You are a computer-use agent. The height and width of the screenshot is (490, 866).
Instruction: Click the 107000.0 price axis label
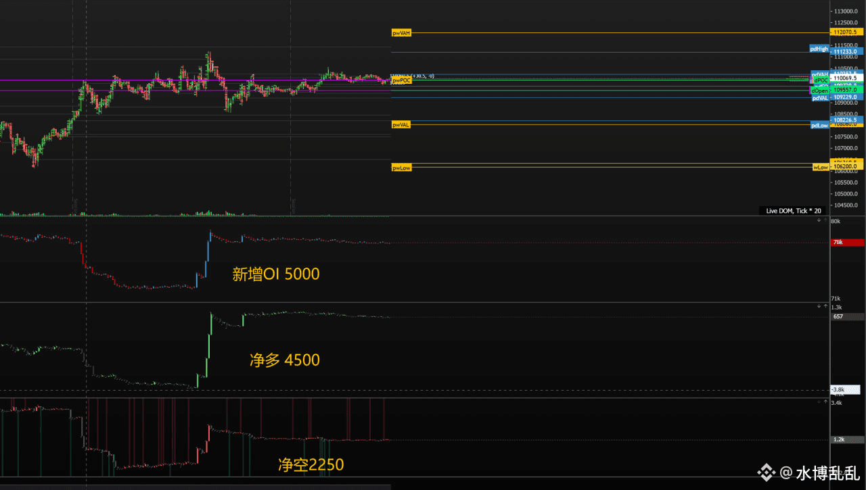pos(846,148)
